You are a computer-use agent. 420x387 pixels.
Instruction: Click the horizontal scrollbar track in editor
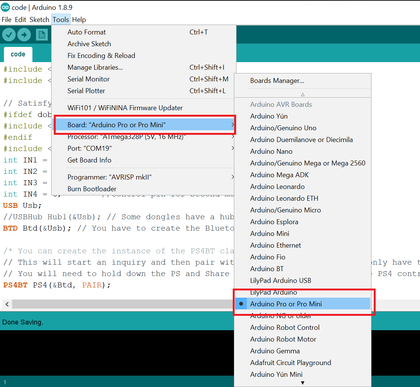coord(123,304)
